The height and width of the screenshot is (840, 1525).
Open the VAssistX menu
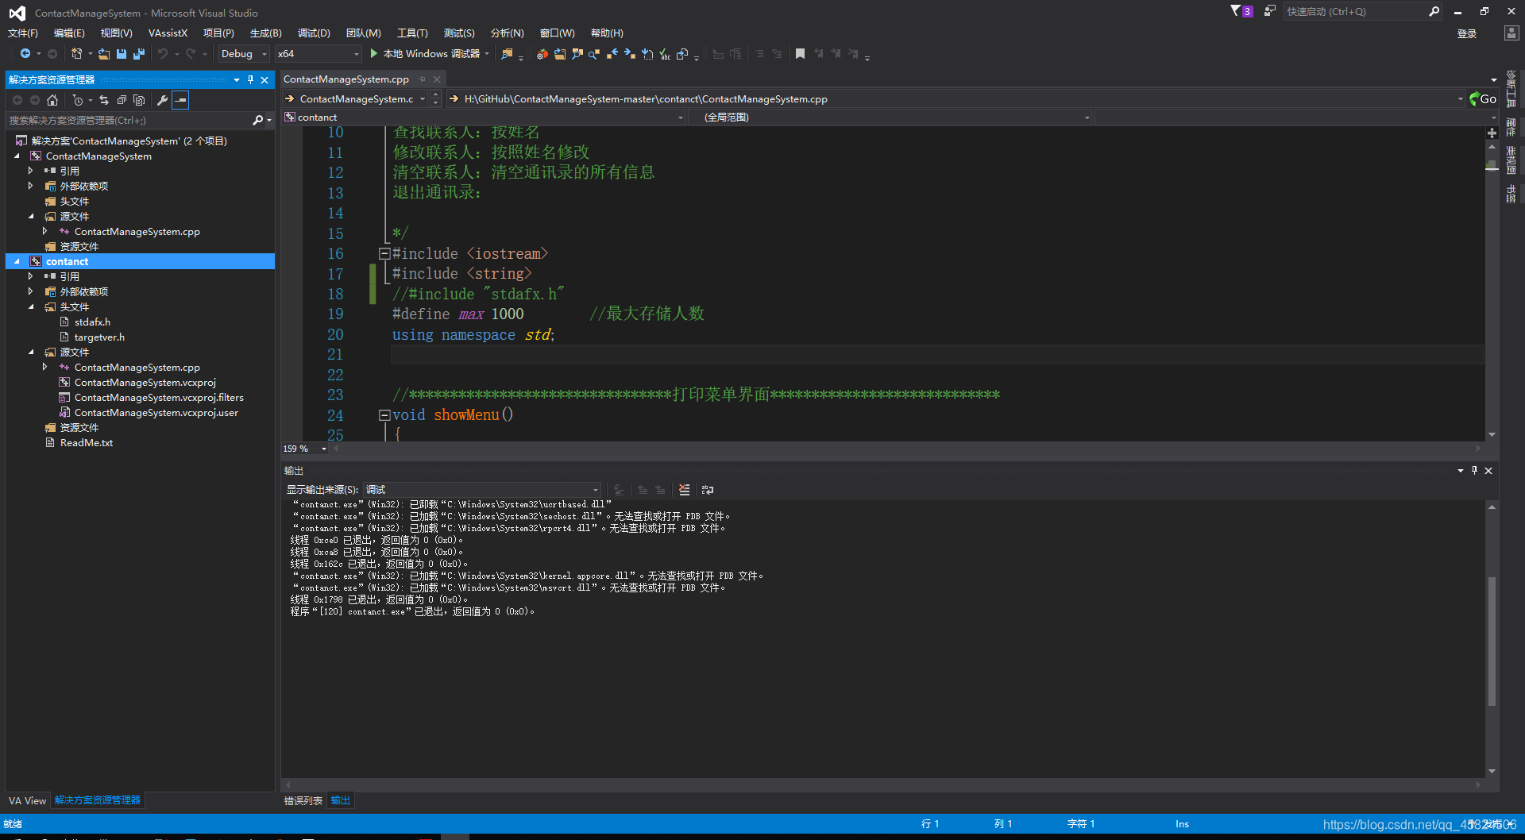click(x=168, y=33)
